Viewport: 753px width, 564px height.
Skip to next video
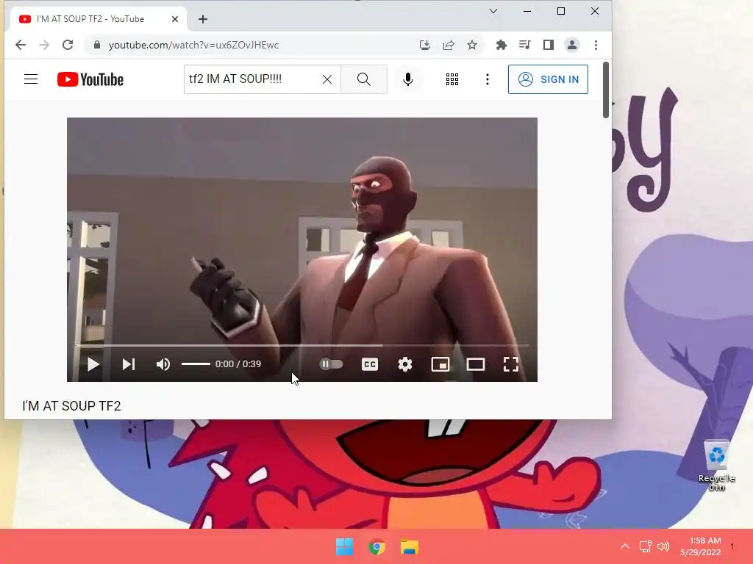coord(128,364)
